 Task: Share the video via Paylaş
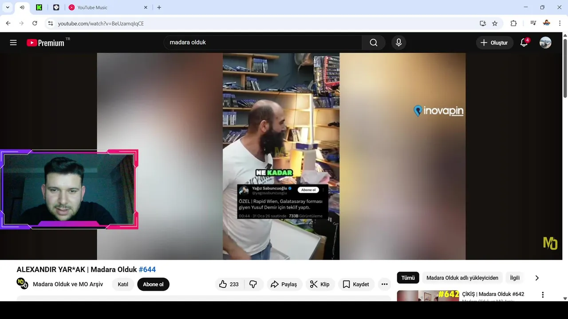pyautogui.click(x=284, y=284)
